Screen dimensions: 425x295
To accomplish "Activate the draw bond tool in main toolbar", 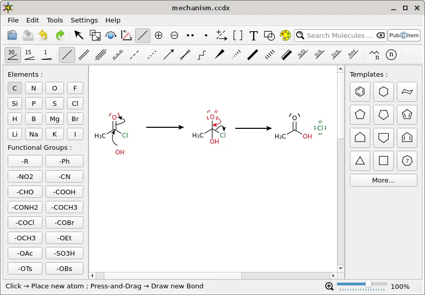I will [143, 35].
